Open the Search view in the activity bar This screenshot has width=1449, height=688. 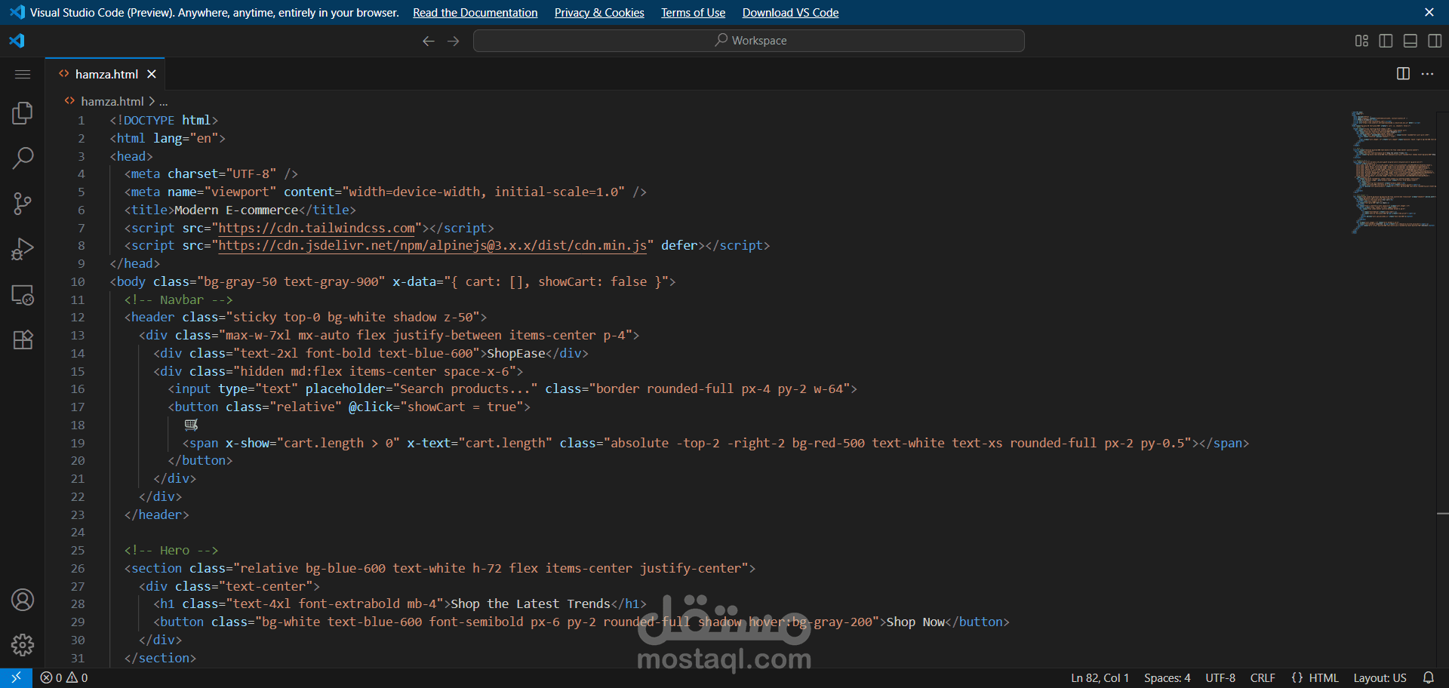(x=23, y=158)
